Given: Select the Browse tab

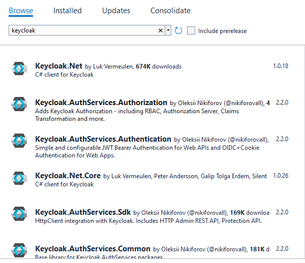Looking at the screenshot, I should pos(21,10).
